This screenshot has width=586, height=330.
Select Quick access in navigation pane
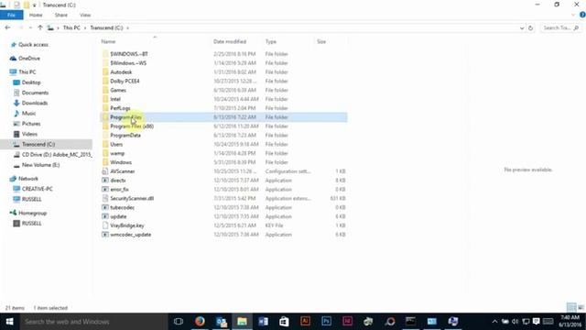coord(33,45)
